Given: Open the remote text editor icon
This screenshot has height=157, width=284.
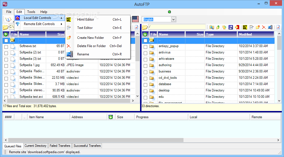Looking at the screenshot, I should point(251,27).
